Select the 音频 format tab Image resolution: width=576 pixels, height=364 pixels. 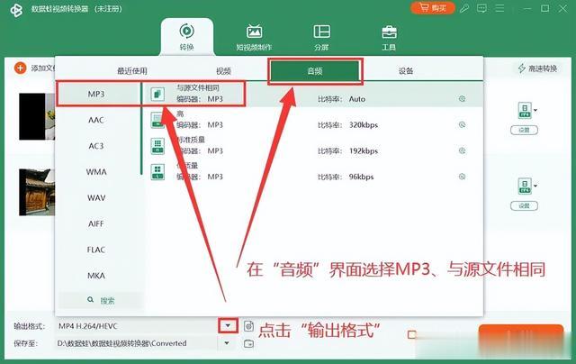coord(315,70)
